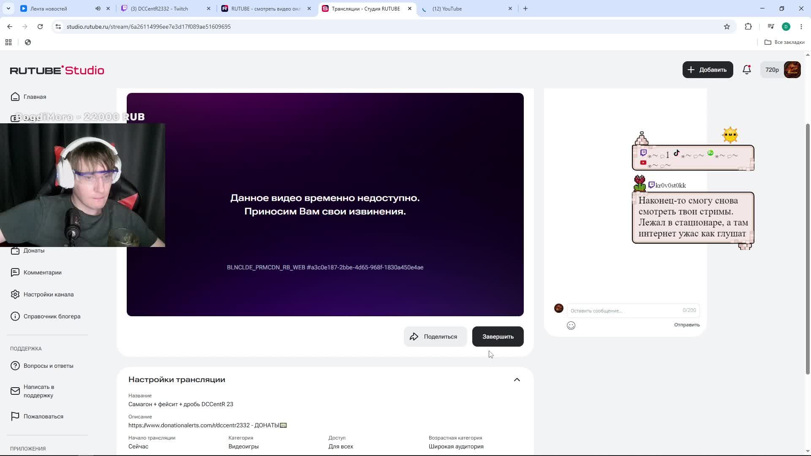811x456 pixels.
Task: Click the comment bubble icon beside Комментарии
Action: (x=15, y=272)
